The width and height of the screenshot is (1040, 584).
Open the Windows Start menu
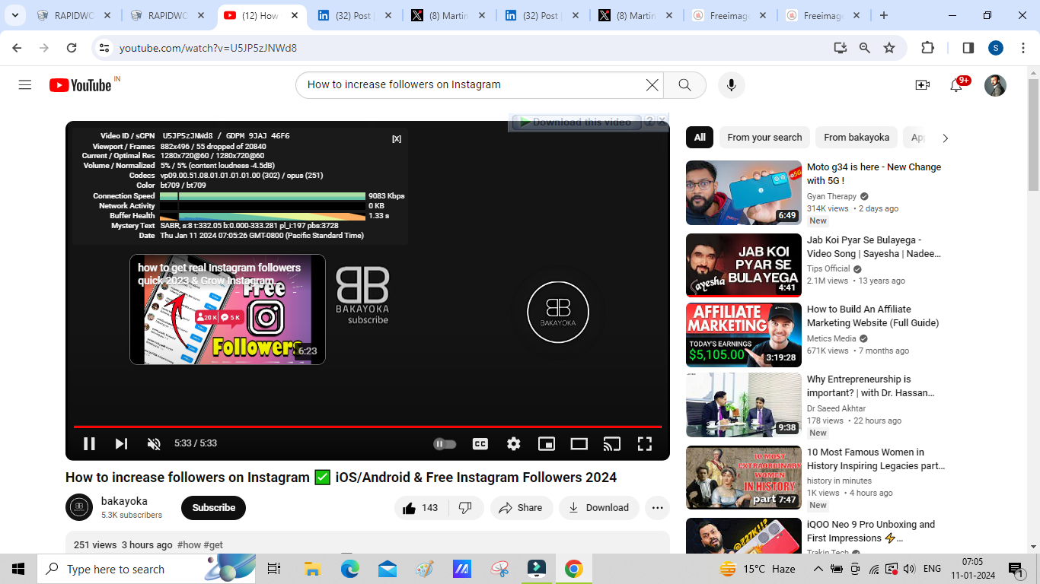tap(18, 569)
